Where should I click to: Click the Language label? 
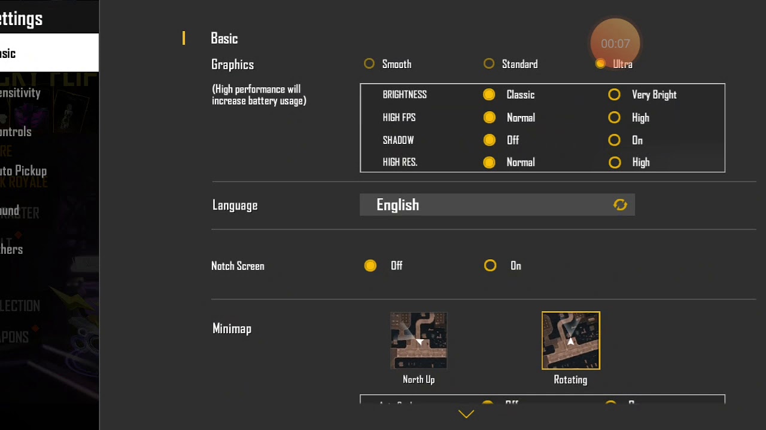point(235,205)
